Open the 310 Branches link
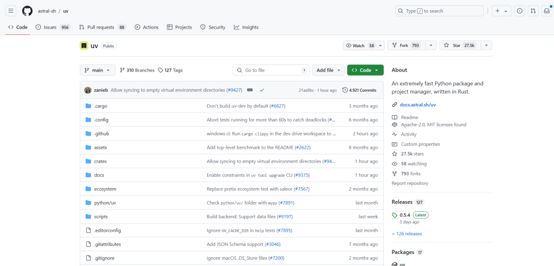This screenshot has width=554, height=266. tap(137, 70)
